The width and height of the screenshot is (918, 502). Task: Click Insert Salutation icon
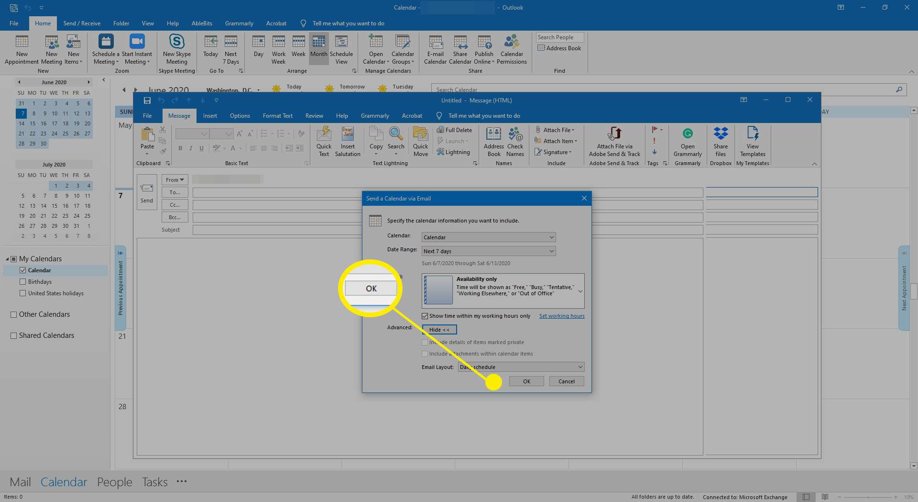pos(348,142)
